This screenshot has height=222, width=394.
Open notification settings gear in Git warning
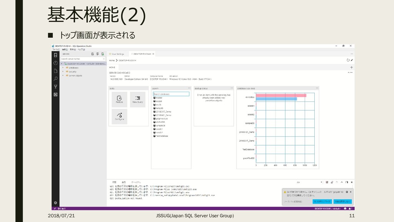point(347,192)
